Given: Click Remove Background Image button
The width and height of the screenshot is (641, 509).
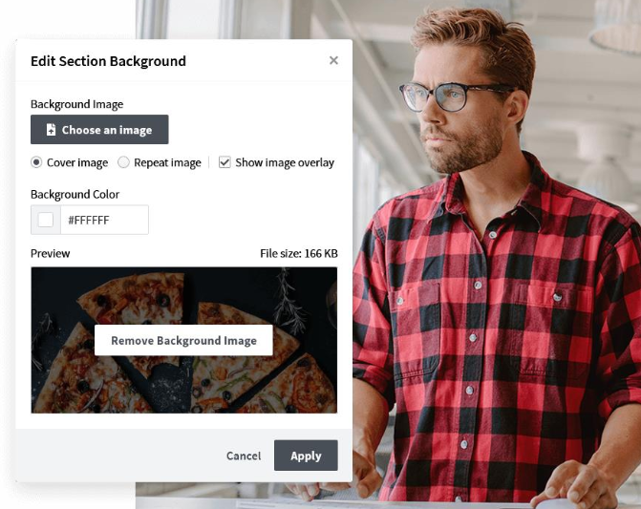Looking at the screenshot, I should (183, 340).
